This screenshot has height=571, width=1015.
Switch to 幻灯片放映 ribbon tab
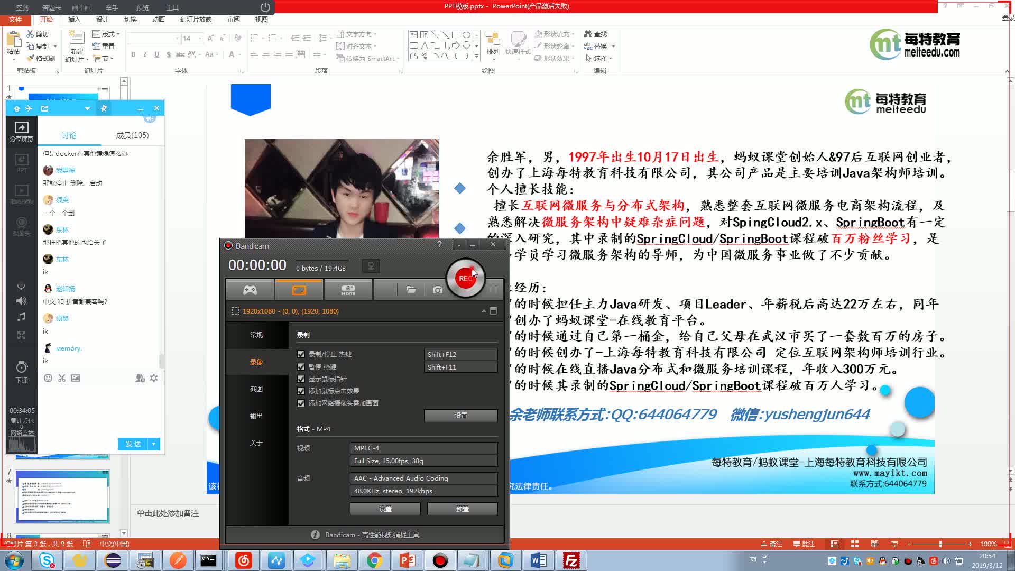coord(196,20)
